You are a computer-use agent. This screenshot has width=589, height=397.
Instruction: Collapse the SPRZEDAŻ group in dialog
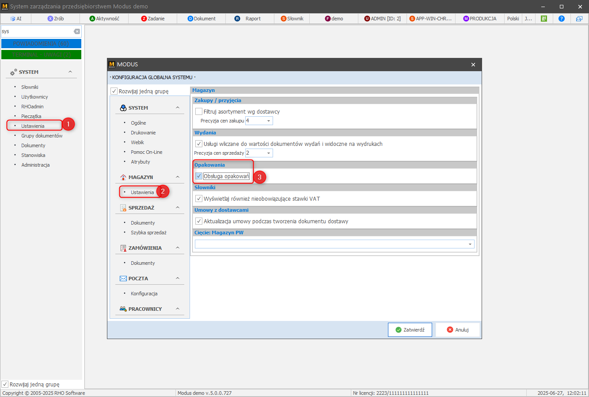pos(178,207)
